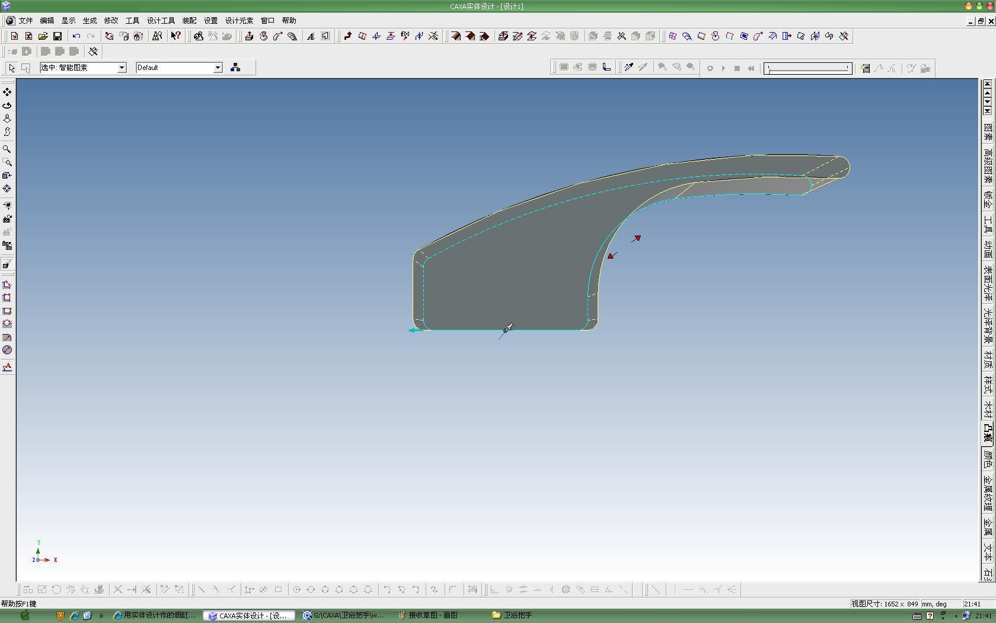
Task: Click the animation timeline slider
Action: [x=807, y=68]
